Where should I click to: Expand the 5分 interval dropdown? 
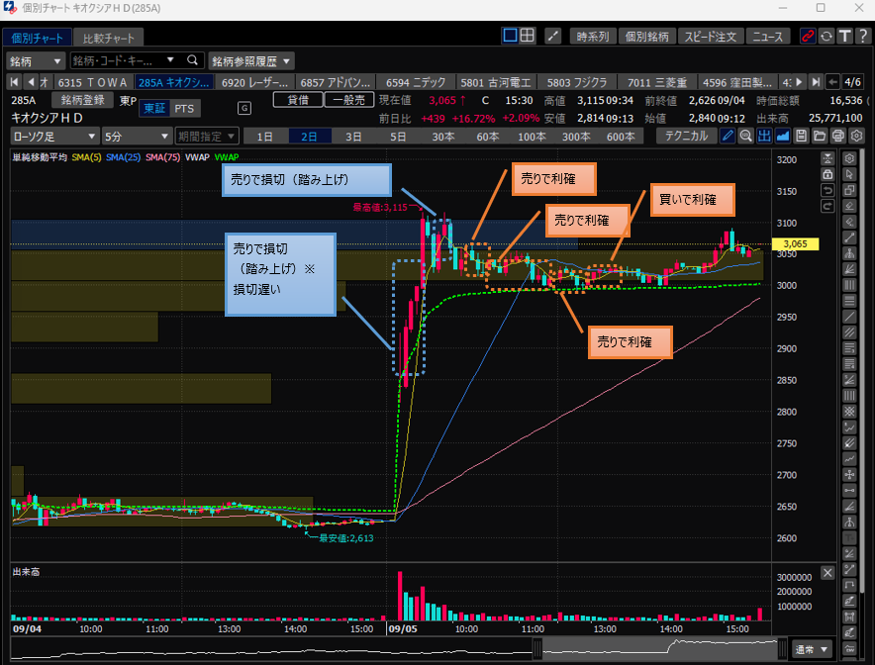pyautogui.click(x=138, y=136)
